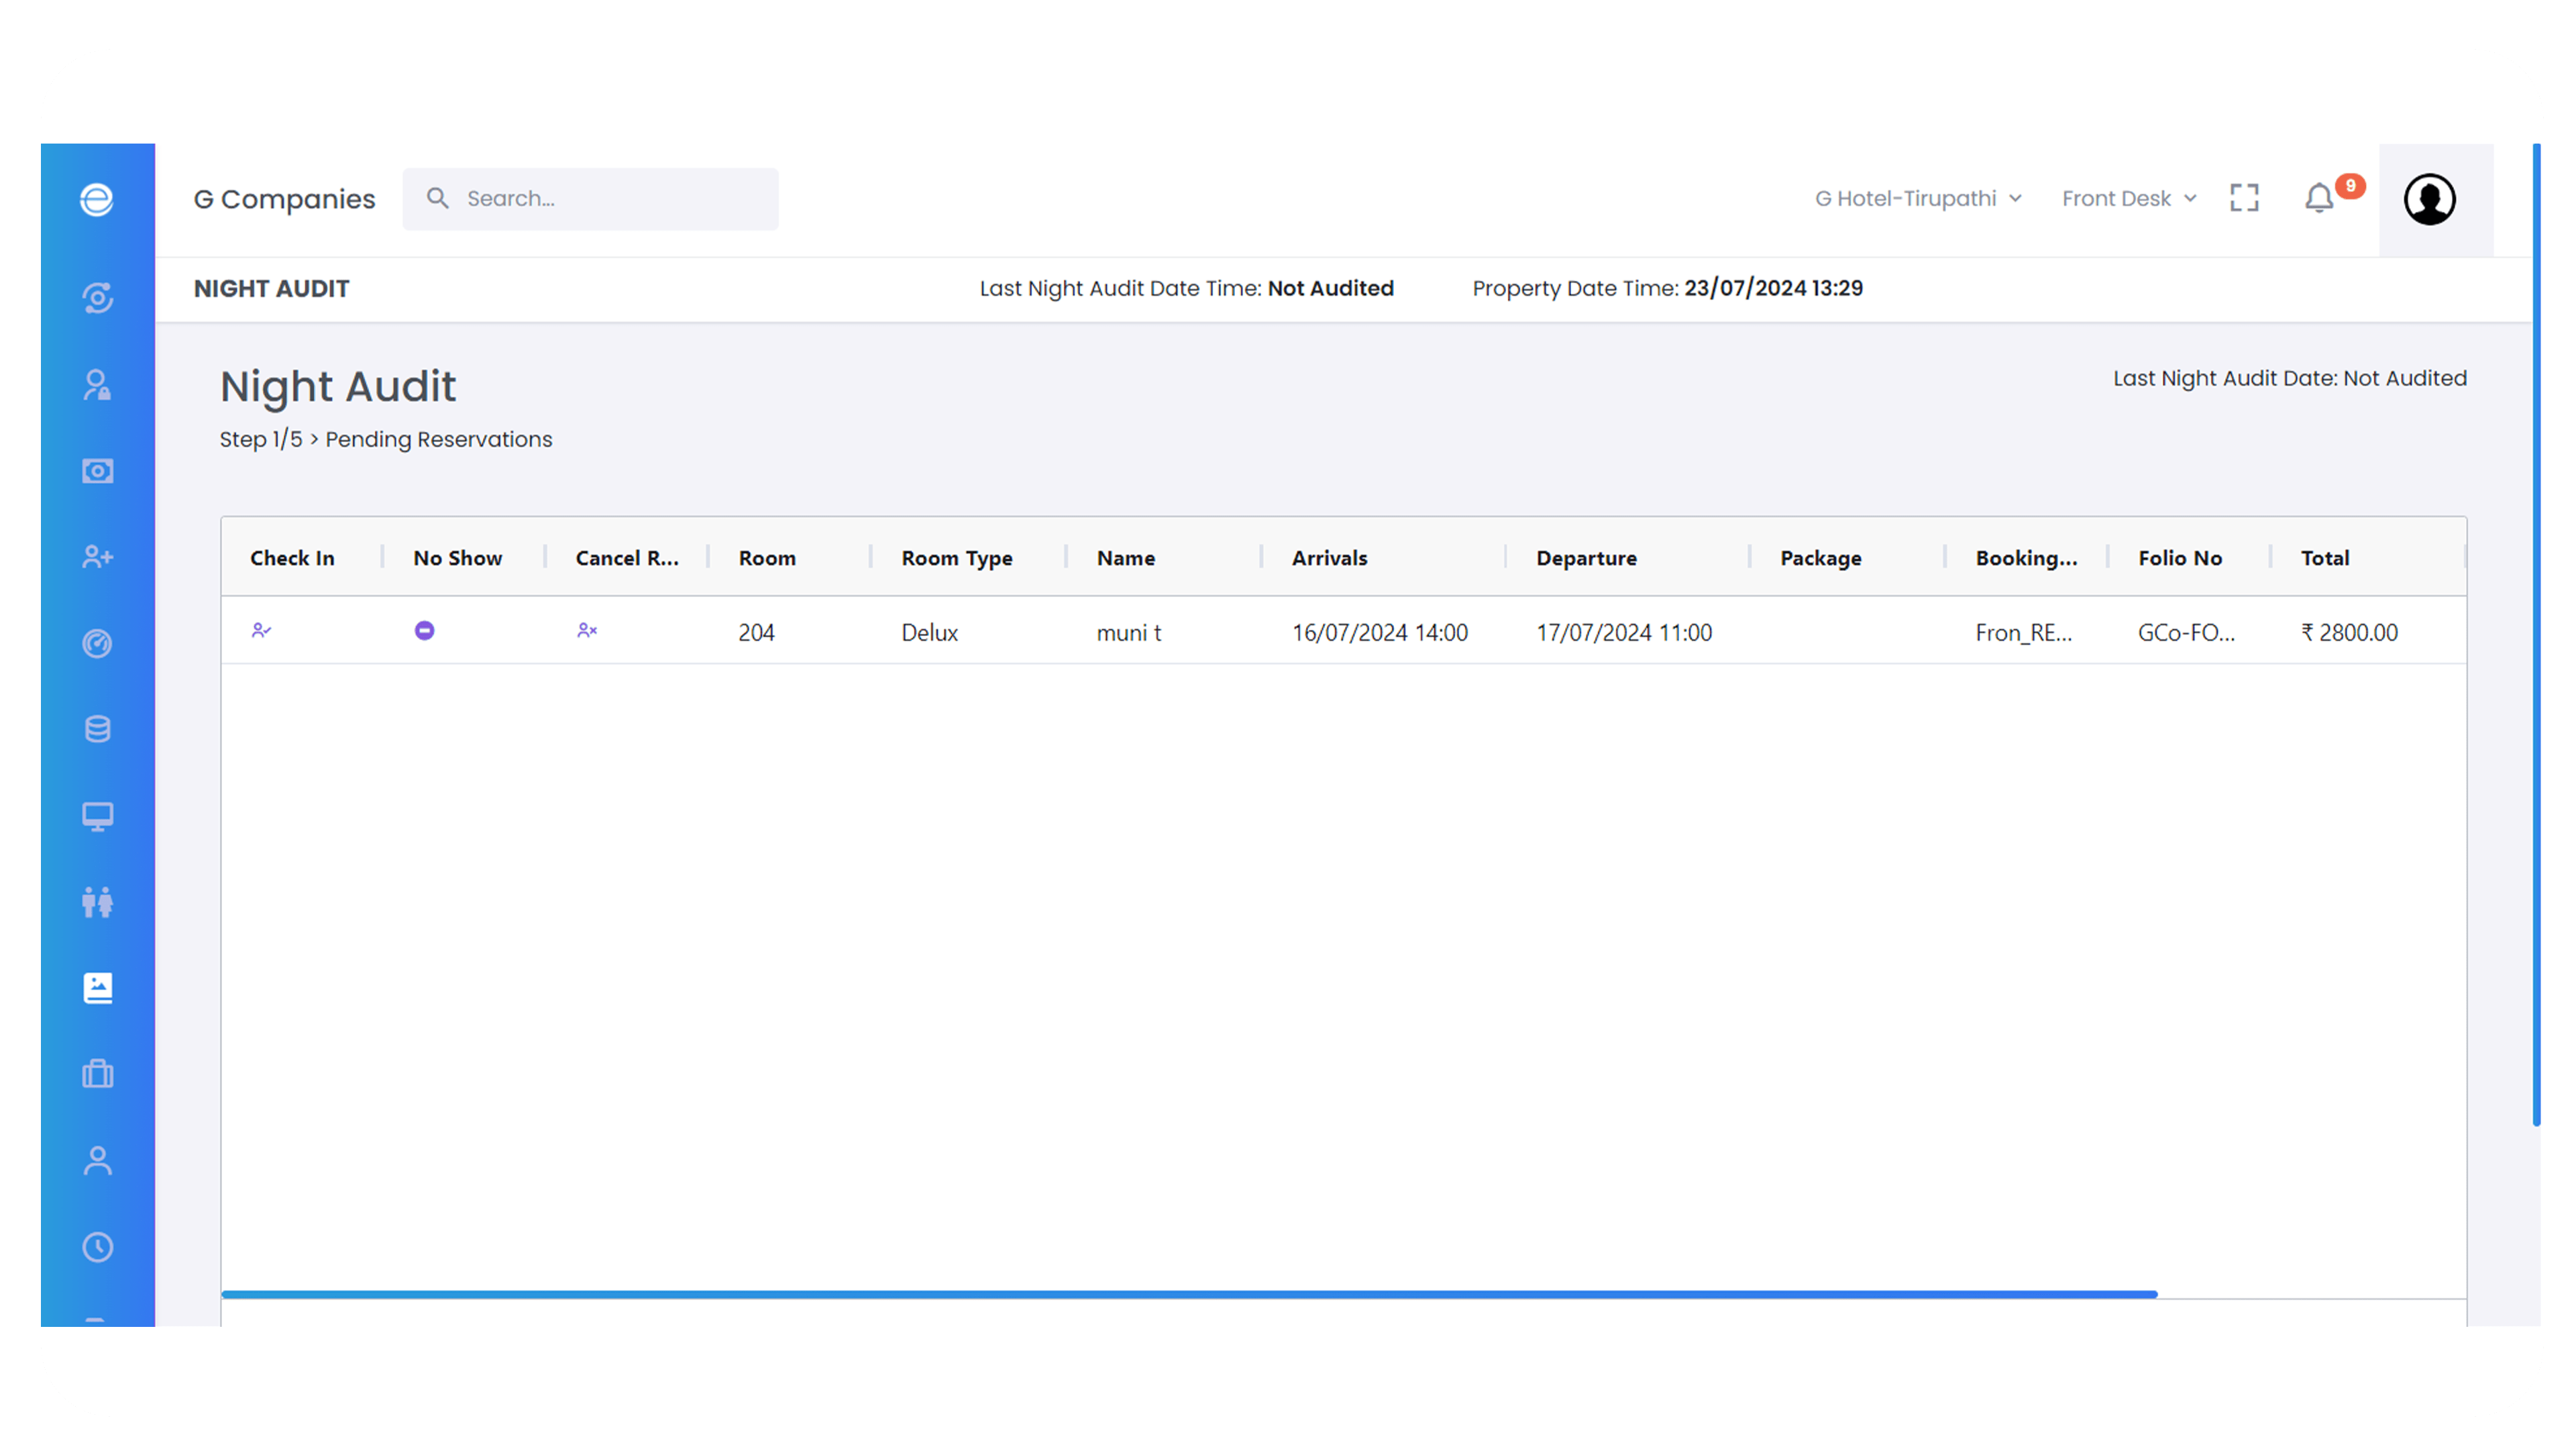Focus the Search input field
Image resolution: width=2576 pixels, height=1449 pixels.
590,199
